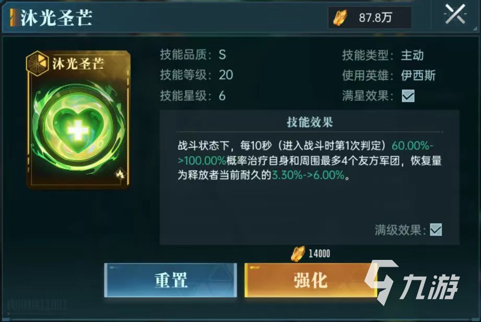
Task: Click the 九游 watermark logo
Action: click(x=412, y=283)
